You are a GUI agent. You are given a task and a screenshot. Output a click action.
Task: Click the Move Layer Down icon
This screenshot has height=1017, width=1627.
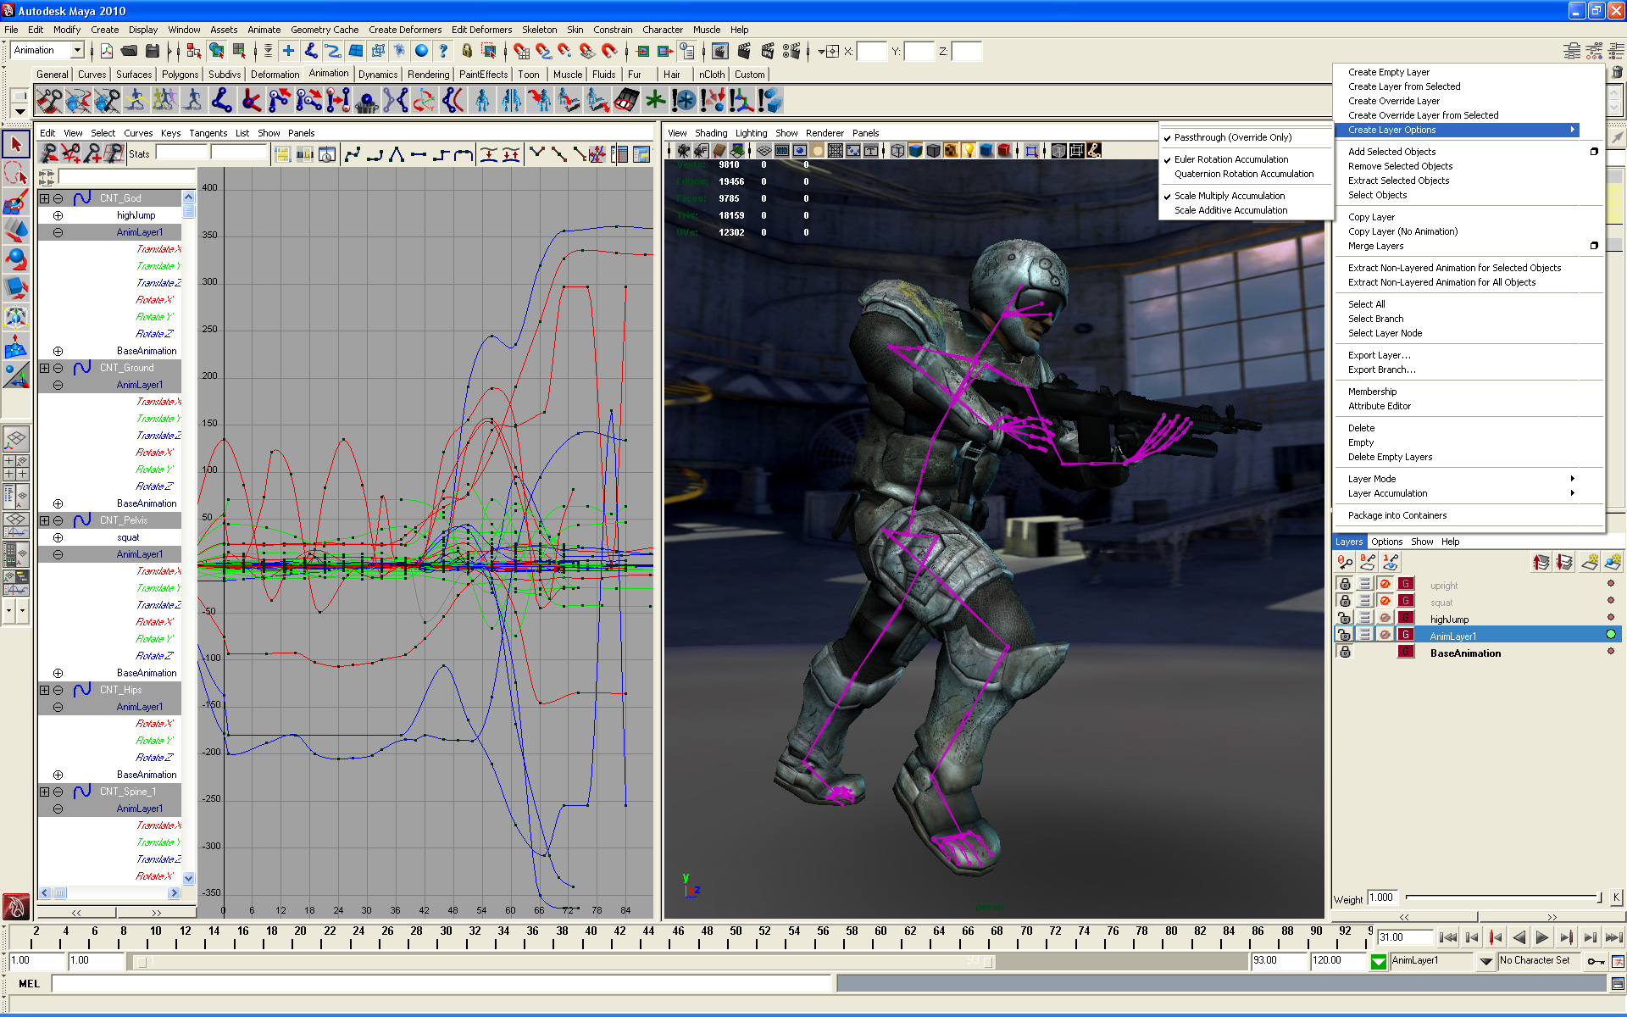(x=1564, y=562)
